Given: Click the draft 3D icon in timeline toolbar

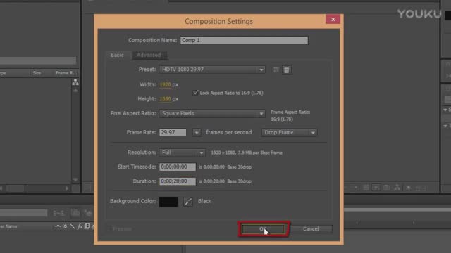Looking at the screenshot, I should (x=75, y=213).
